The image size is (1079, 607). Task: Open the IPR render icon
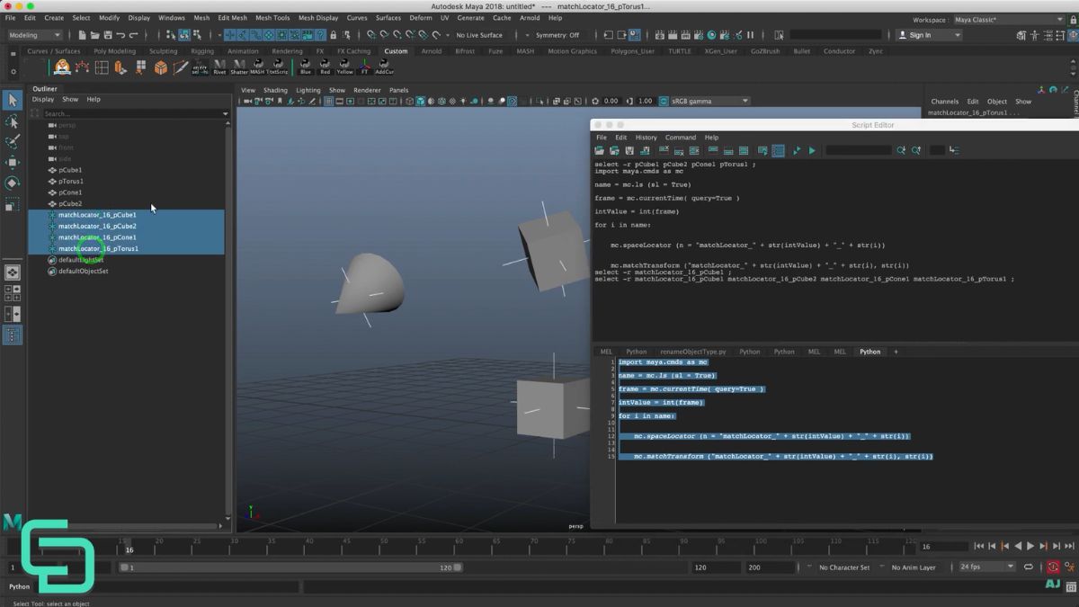click(685, 35)
